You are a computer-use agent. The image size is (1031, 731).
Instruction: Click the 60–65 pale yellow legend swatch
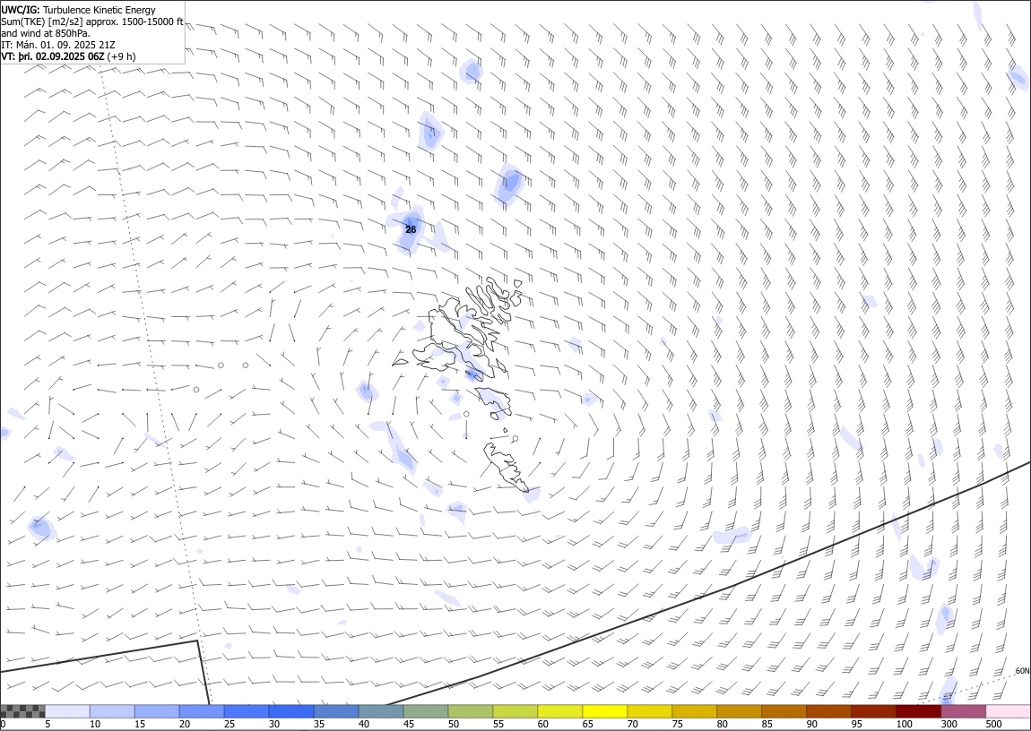560,711
